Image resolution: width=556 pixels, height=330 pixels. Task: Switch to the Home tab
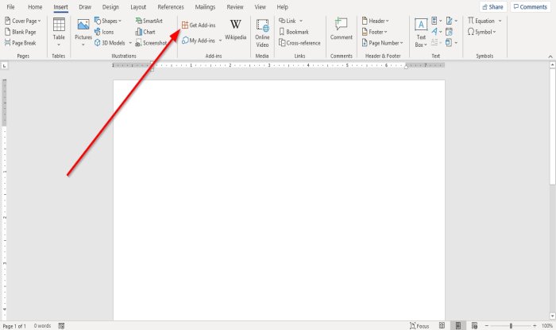pos(35,6)
